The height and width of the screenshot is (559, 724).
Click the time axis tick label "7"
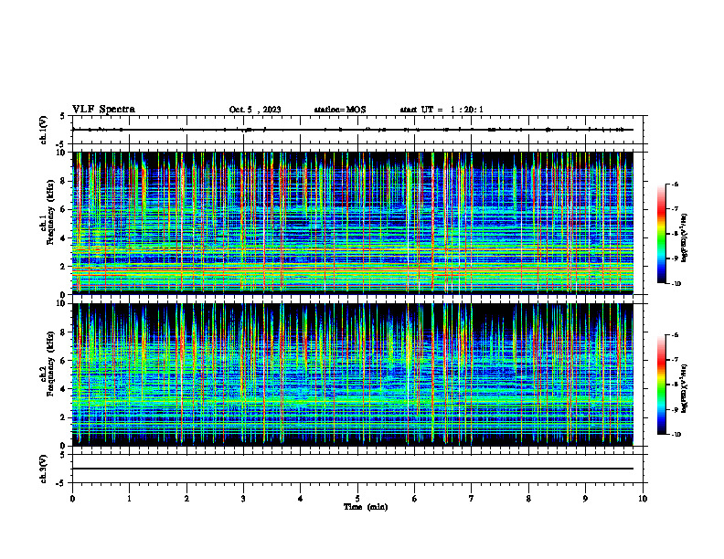click(472, 499)
